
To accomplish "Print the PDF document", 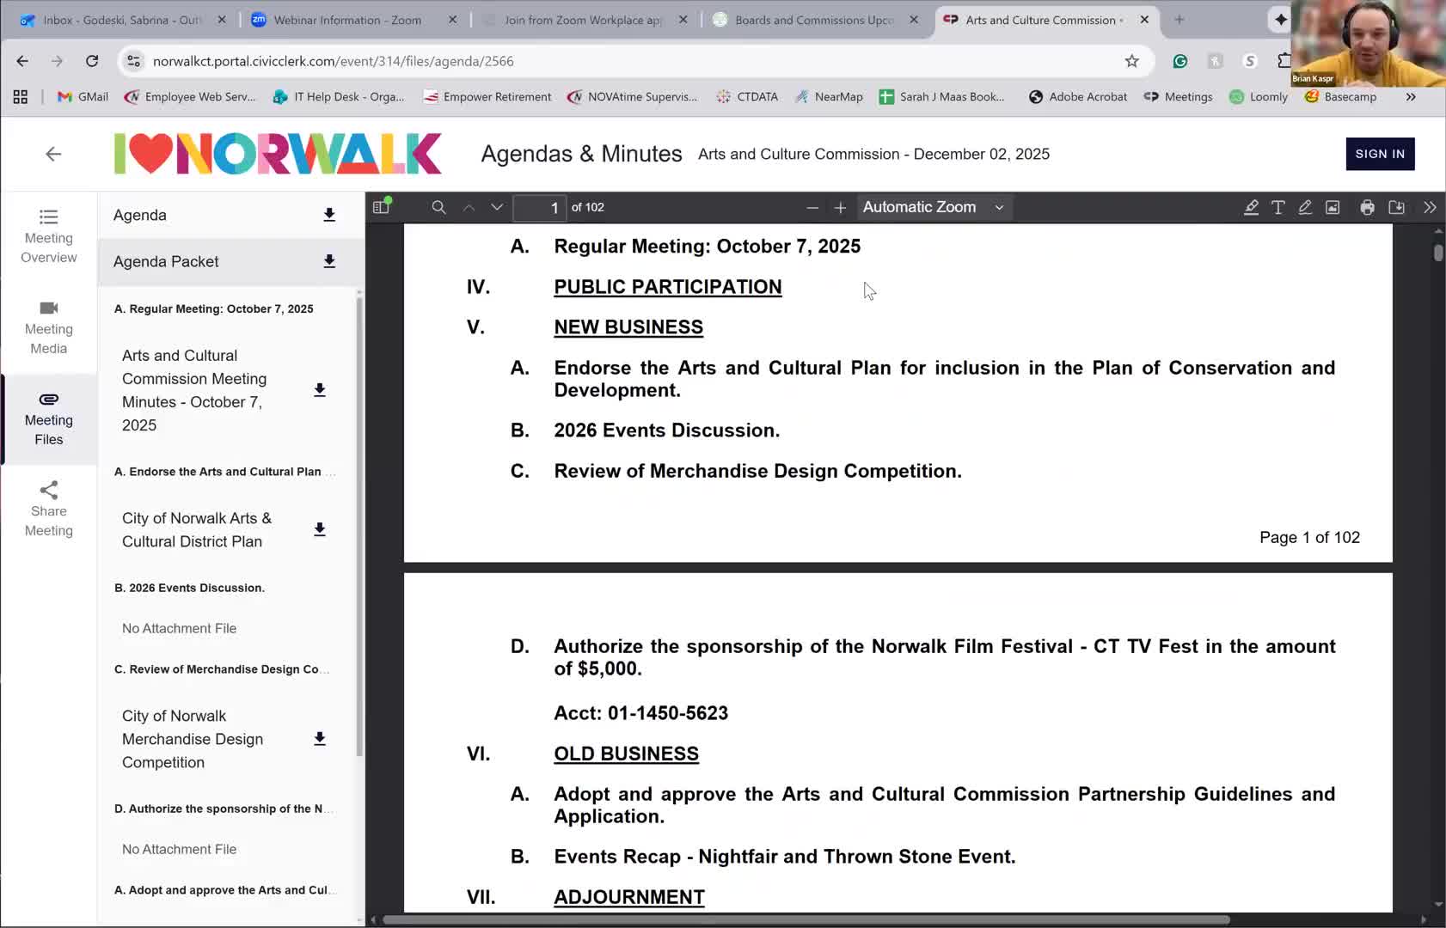I will coord(1367,207).
